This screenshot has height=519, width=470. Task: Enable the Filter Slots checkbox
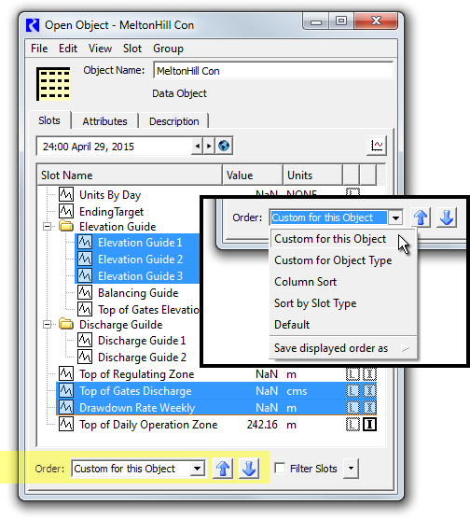click(280, 468)
